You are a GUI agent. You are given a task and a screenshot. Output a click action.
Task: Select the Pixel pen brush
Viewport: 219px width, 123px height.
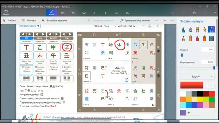tap(211, 30)
